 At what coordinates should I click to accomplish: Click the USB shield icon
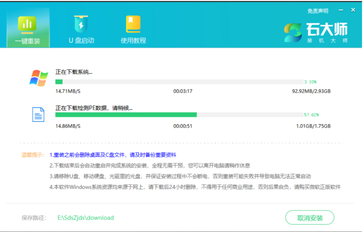pyautogui.click(x=81, y=24)
